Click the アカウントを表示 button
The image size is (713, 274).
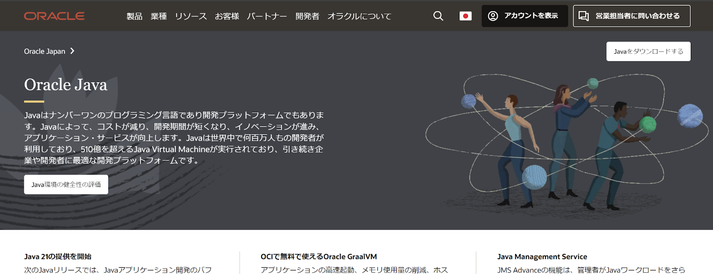pyautogui.click(x=525, y=16)
